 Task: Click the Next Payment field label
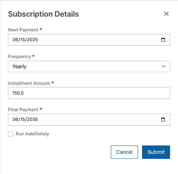click(23, 30)
